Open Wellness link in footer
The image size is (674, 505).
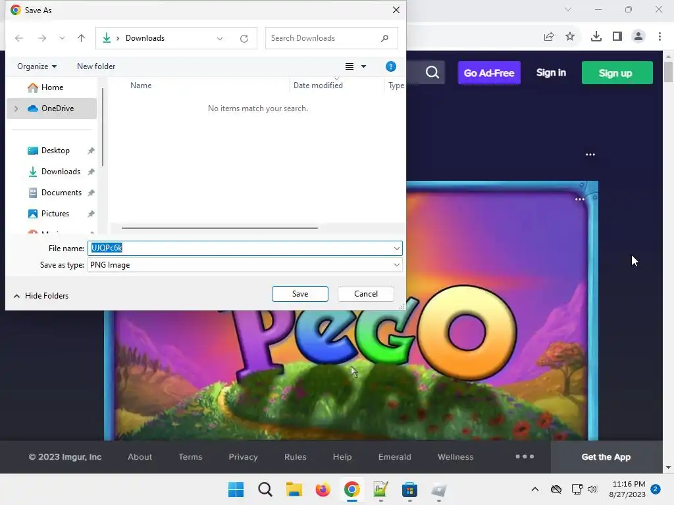coord(455,457)
